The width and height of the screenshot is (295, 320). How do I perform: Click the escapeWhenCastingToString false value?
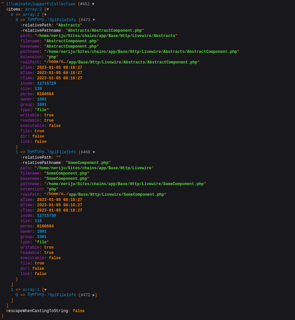point(78,311)
